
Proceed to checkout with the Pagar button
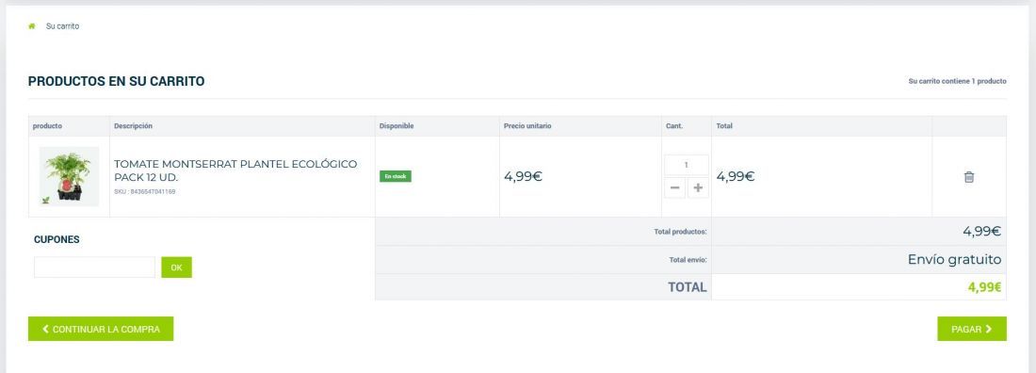pos(971,329)
